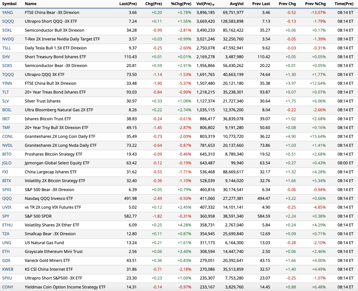Open the SPY ticker link
This screenshot has height=291, width=358.
[x=6, y=216]
